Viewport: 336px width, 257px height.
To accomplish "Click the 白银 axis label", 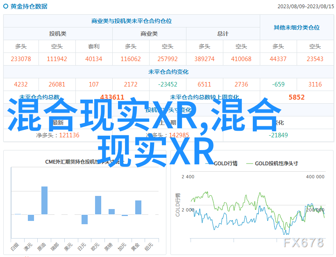I will point(15,247).
